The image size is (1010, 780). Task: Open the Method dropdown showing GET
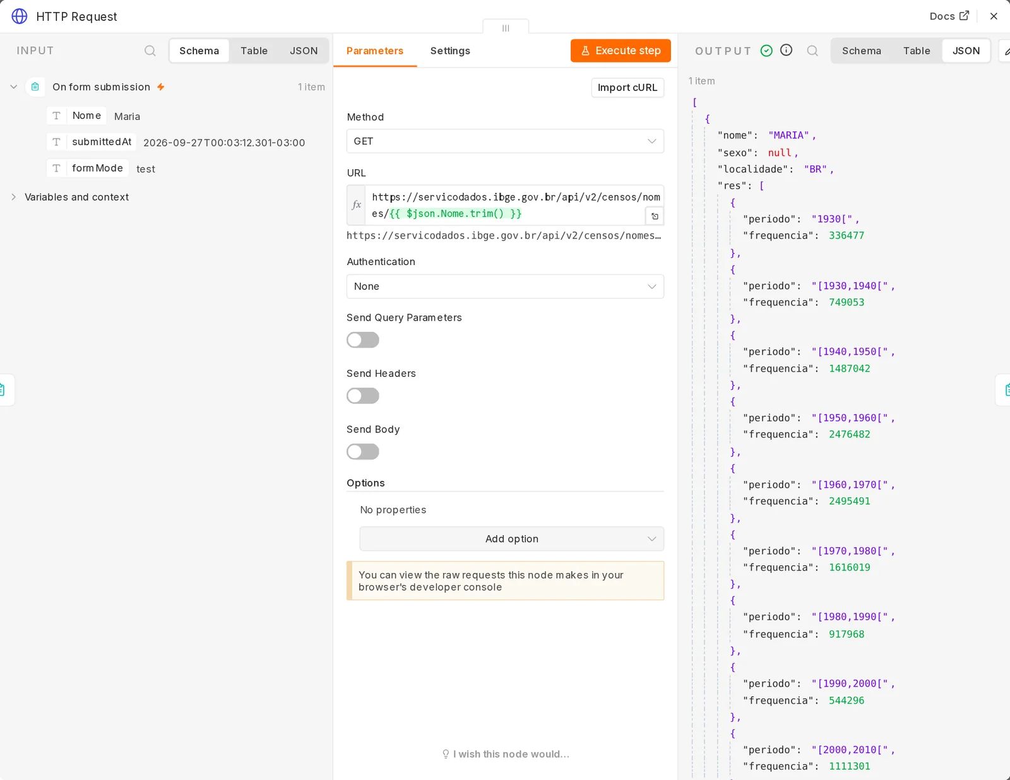(x=505, y=141)
